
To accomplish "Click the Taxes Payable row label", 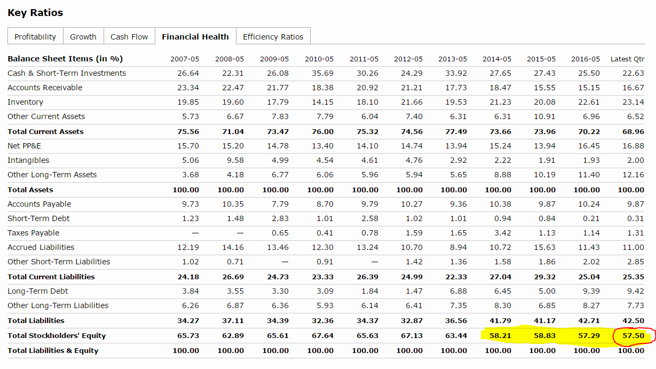I will 34,233.
